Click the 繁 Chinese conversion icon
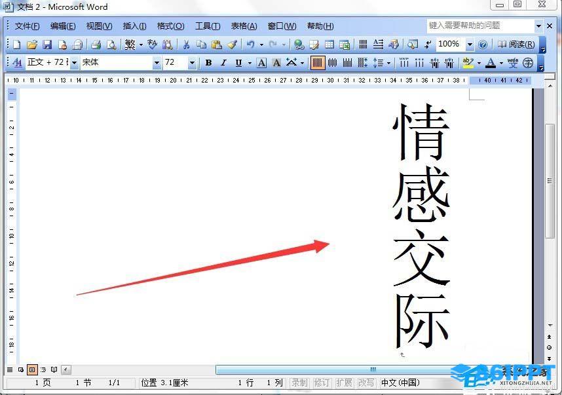This screenshot has width=562, height=395. tap(130, 45)
